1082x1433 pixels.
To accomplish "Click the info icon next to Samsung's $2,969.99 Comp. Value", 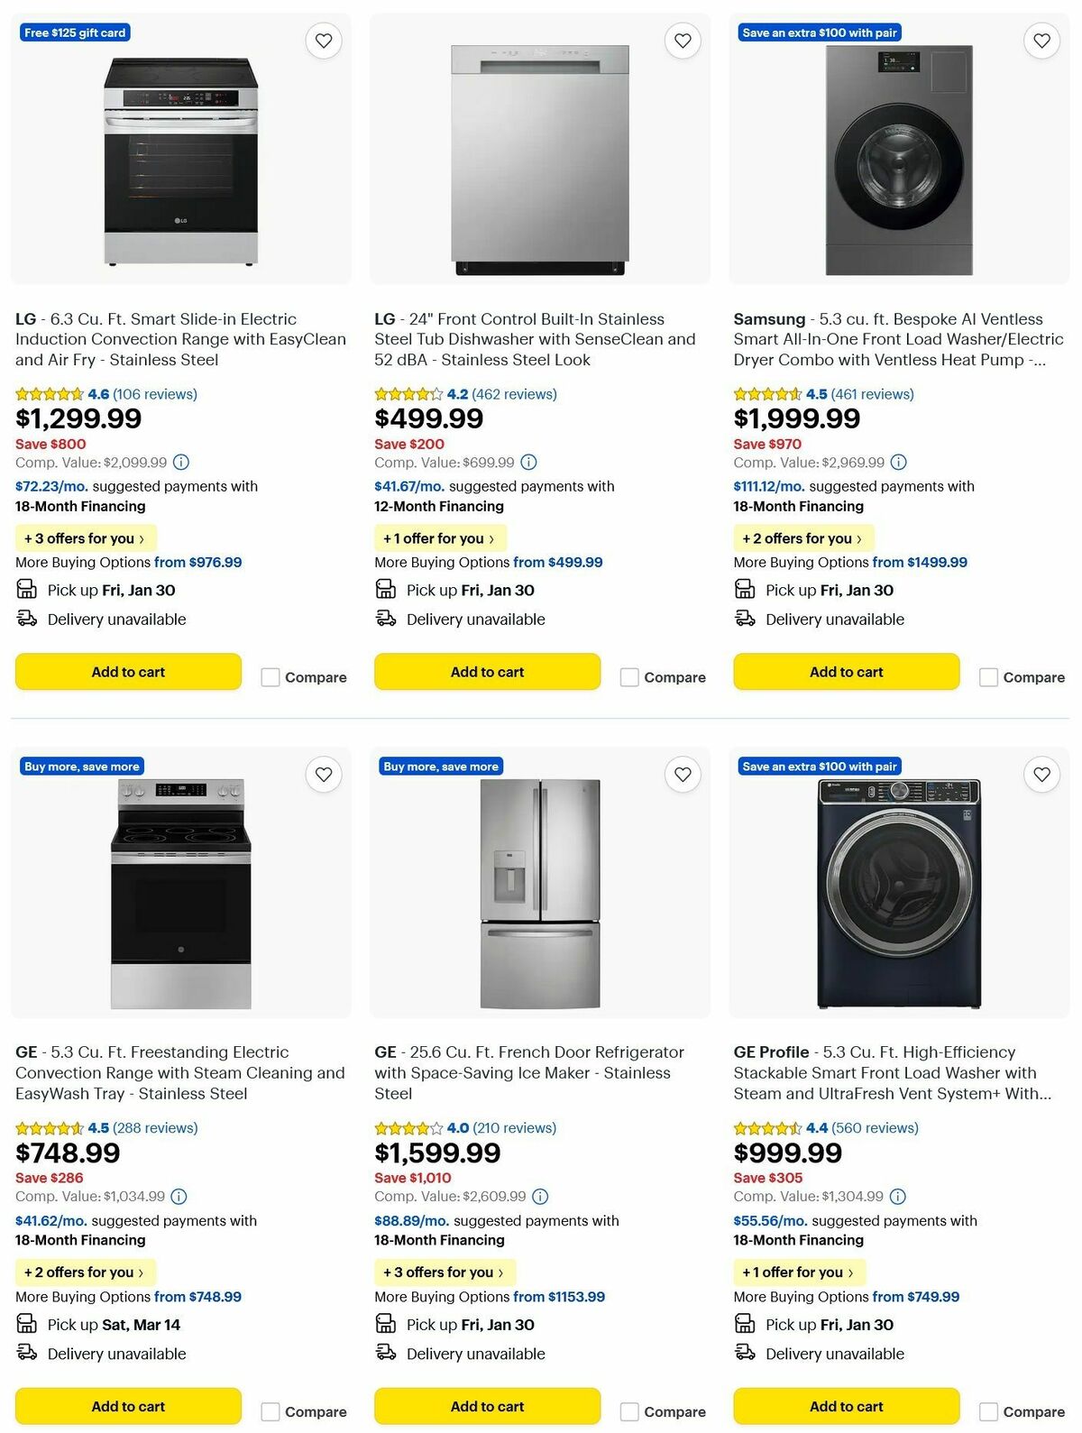I will tap(897, 463).
